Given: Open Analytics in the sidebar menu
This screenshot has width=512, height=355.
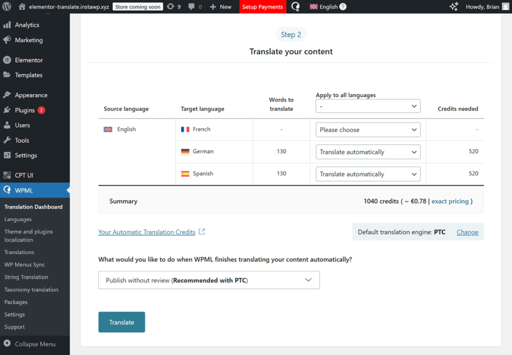Looking at the screenshot, I should [x=27, y=25].
